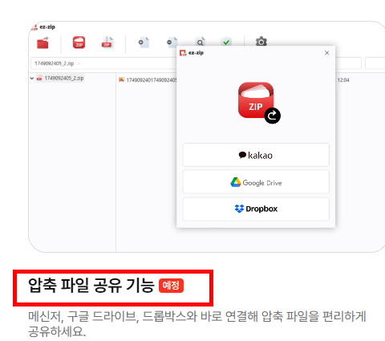Click the large ZIP share icon
Image resolution: width=385 pixels, height=341 pixels.
[x=259, y=102]
